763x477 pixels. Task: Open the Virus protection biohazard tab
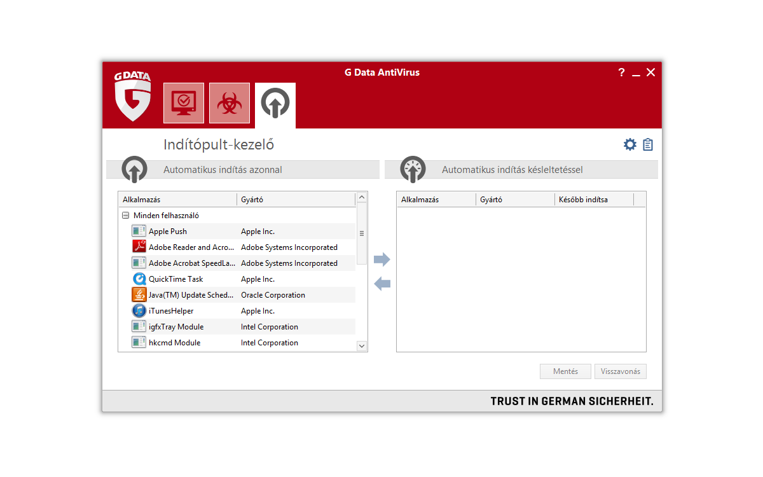[230, 102]
